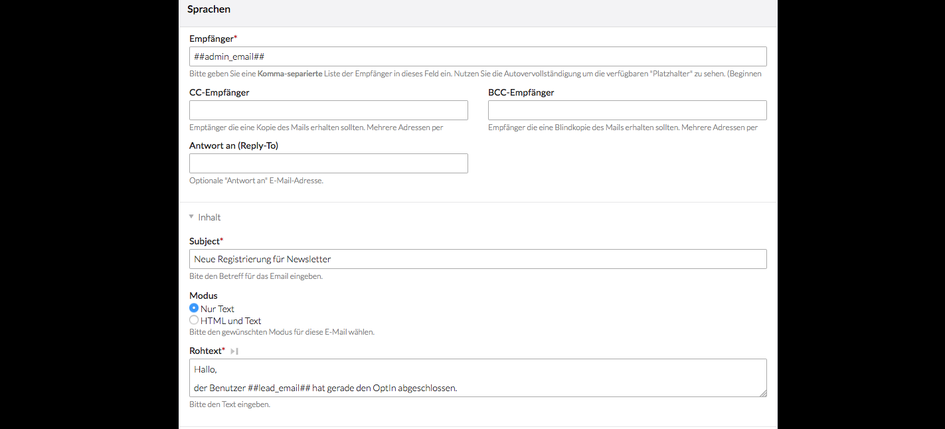Click the 'Modus' group label

203,296
